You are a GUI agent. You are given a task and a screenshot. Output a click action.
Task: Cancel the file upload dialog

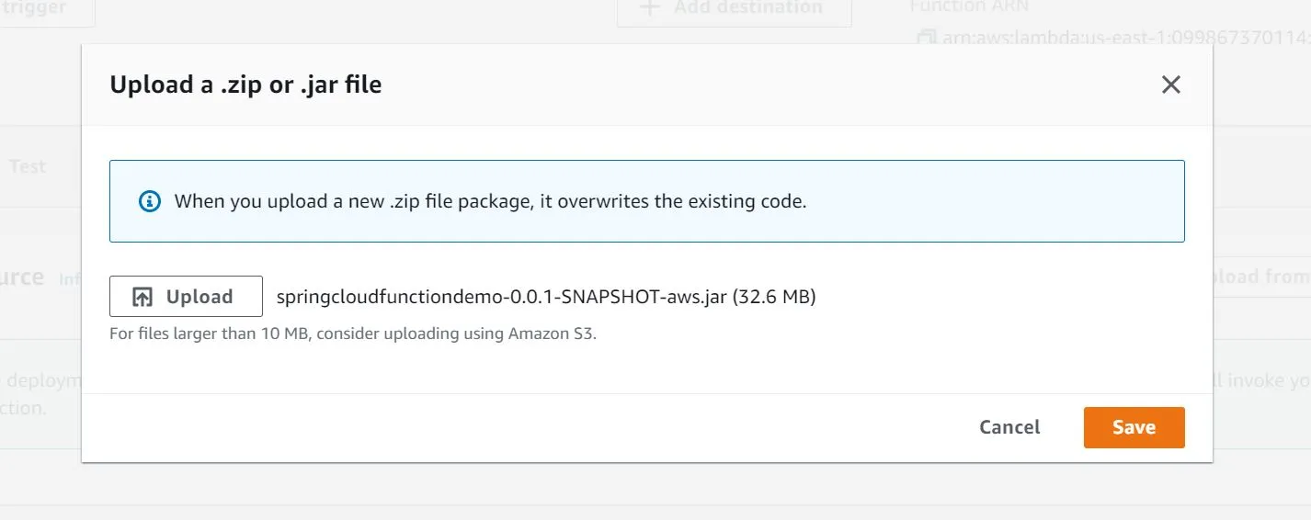(1009, 427)
